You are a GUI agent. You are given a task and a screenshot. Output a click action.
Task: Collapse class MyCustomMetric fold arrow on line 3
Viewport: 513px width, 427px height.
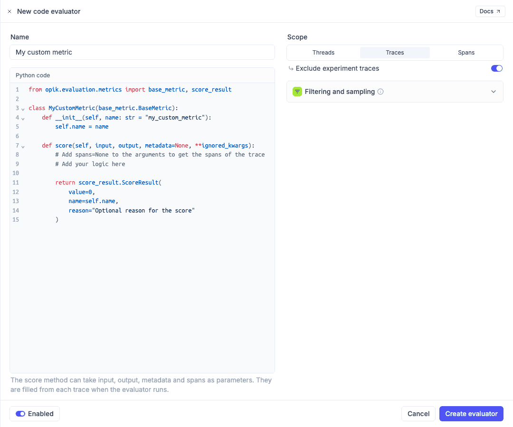(23, 109)
